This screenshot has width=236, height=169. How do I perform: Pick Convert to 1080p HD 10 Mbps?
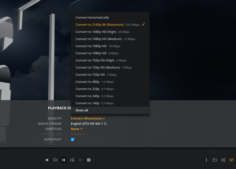[x=110, y=46]
